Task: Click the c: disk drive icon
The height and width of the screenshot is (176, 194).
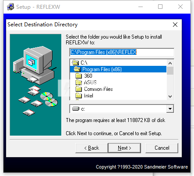Action: (x=76, y=109)
